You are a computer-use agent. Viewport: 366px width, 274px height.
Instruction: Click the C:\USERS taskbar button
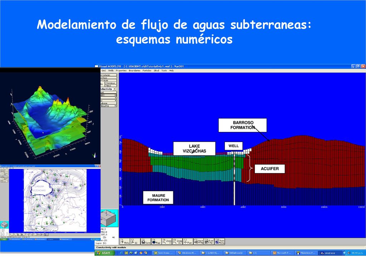point(211,253)
